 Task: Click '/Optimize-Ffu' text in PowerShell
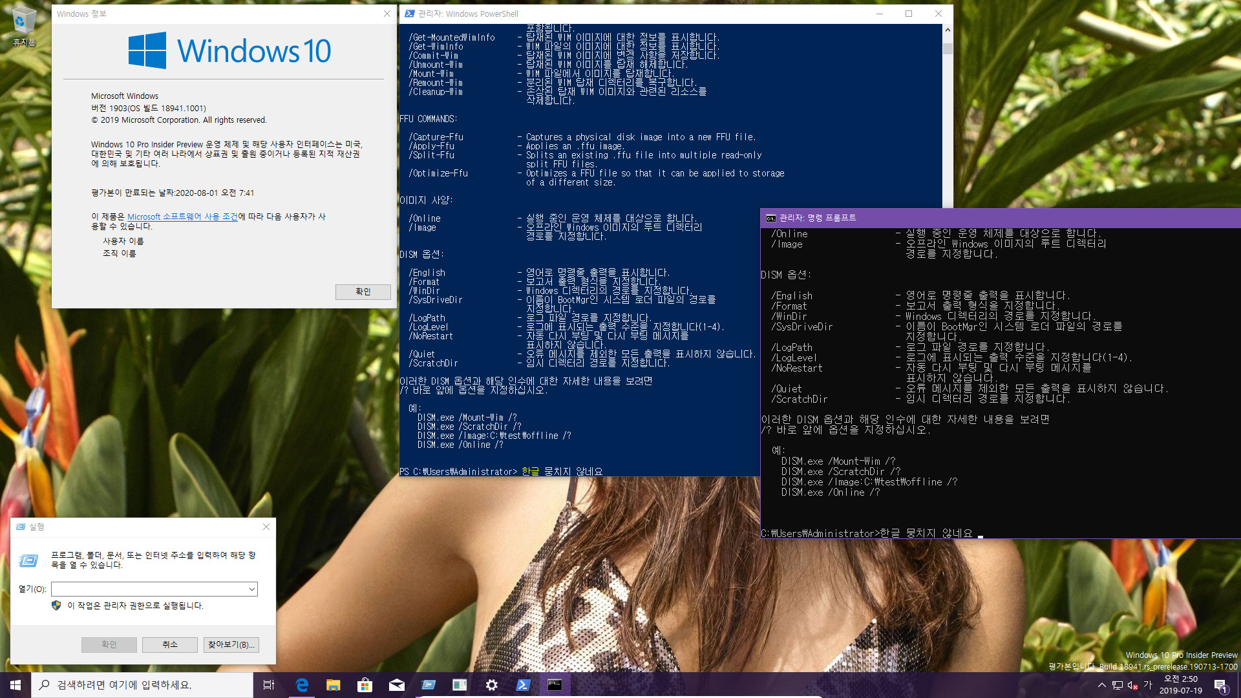tap(438, 173)
